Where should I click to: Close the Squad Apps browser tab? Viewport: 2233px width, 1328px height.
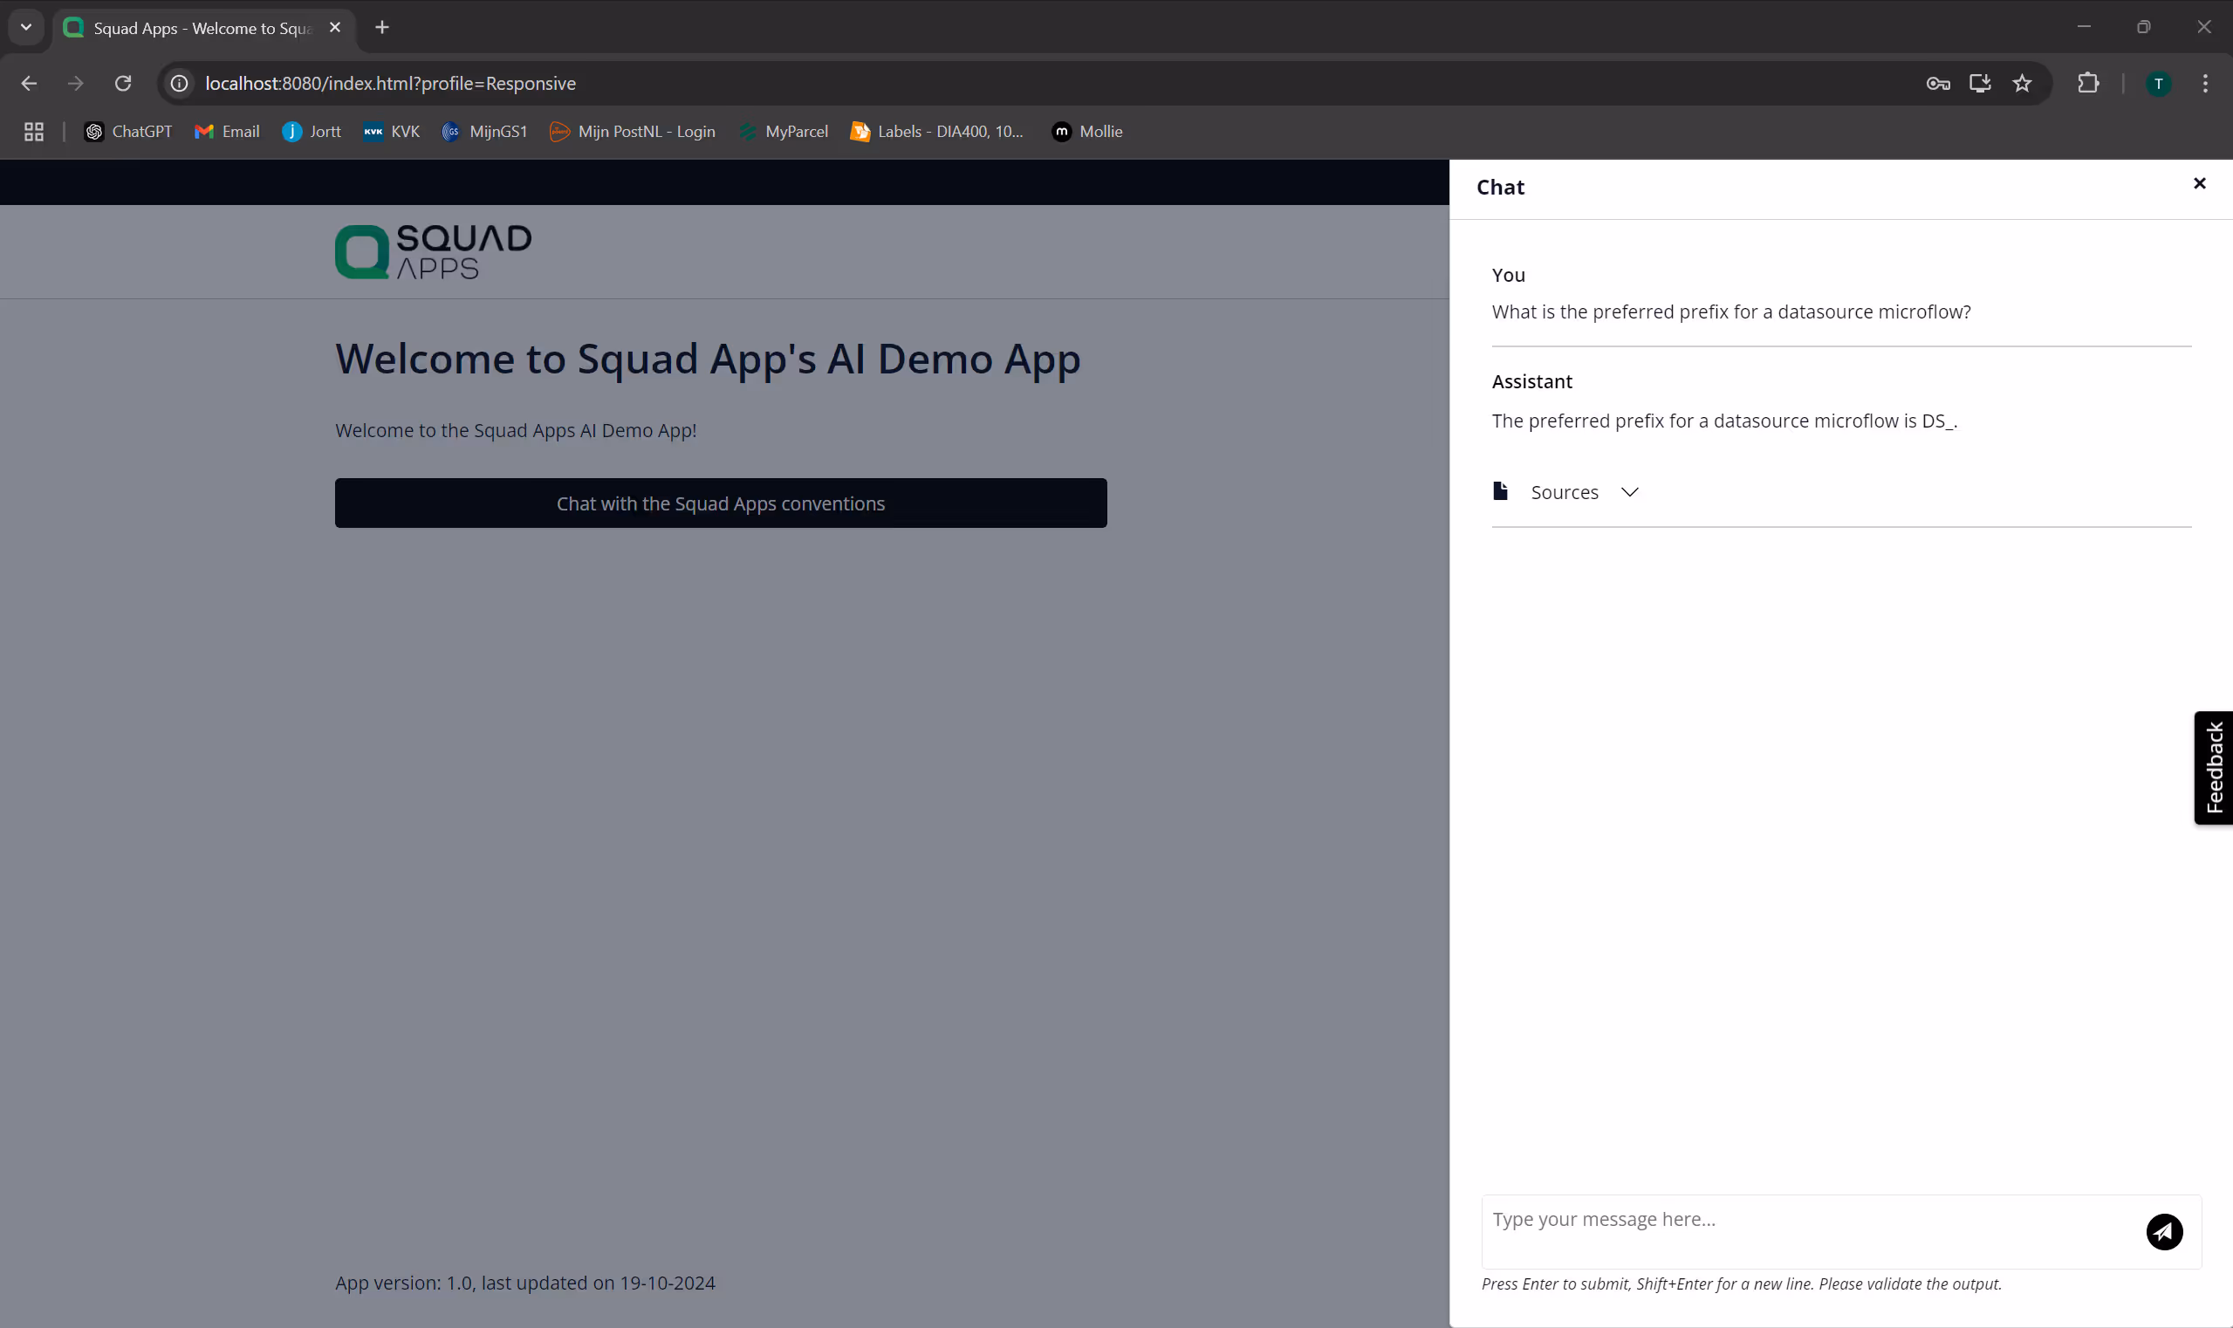335,27
